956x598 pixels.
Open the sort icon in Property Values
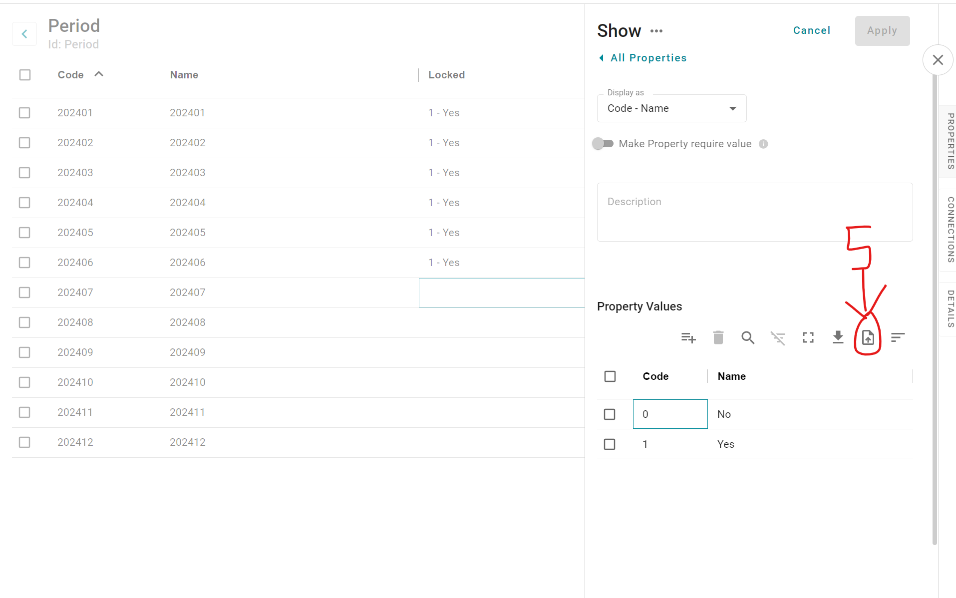pos(898,338)
